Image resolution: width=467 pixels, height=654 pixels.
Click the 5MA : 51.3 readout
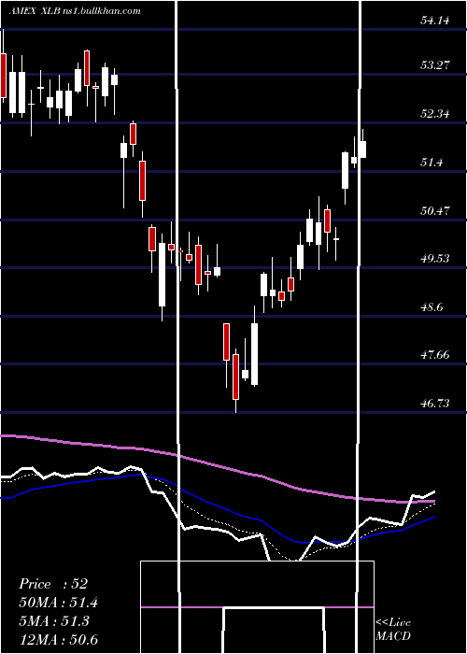pos(53,621)
